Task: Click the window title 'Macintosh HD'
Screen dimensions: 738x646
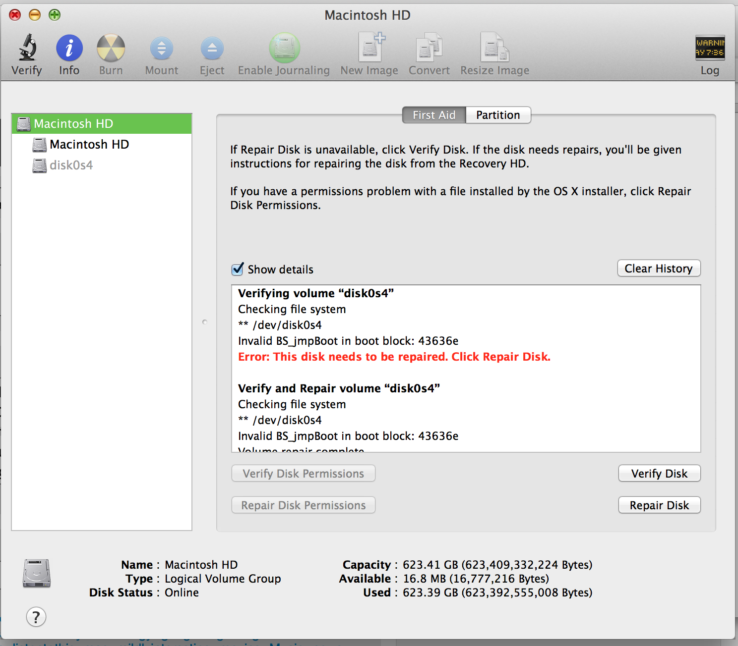Action: (368, 15)
